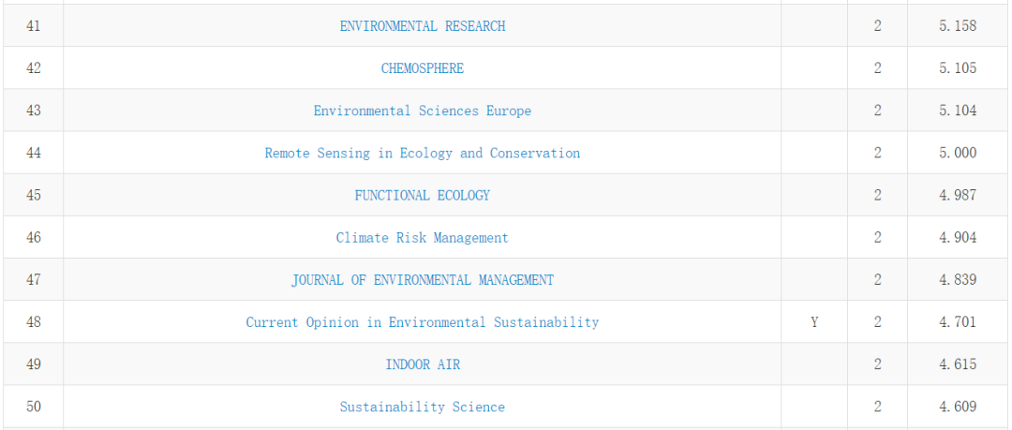Click rank number 41 cell
The height and width of the screenshot is (430, 1012).
[x=33, y=26]
